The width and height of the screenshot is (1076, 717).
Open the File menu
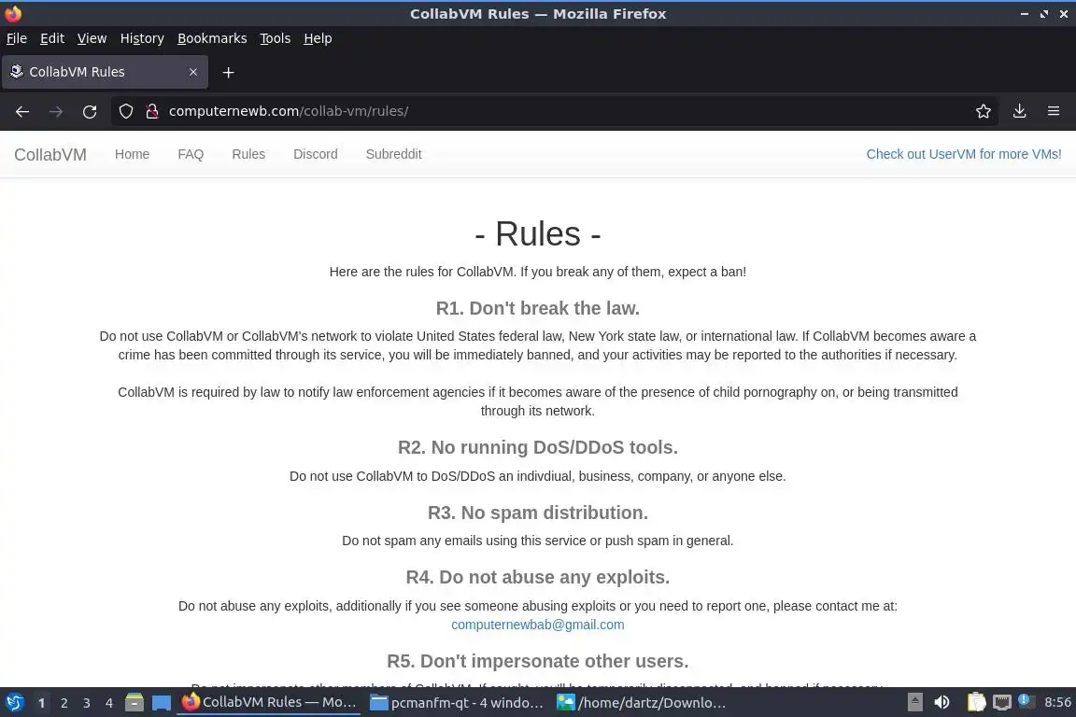click(17, 38)
